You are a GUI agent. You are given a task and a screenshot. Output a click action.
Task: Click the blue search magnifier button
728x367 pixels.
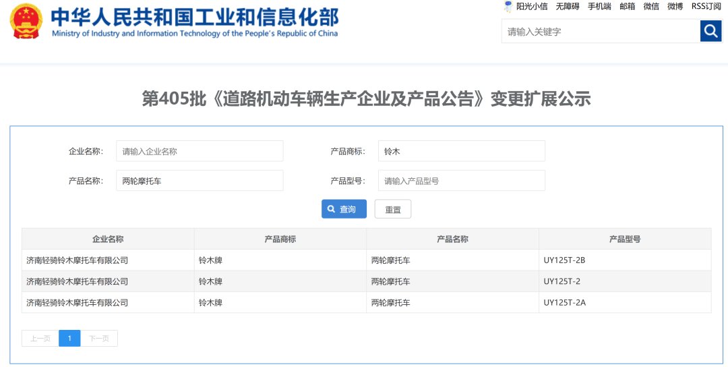pyautogui.click(x=711, y=31)
